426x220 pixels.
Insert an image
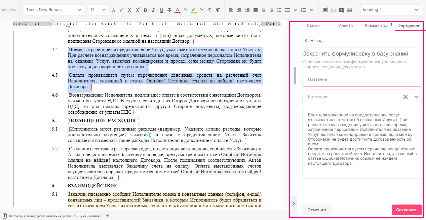click(325, 10)
